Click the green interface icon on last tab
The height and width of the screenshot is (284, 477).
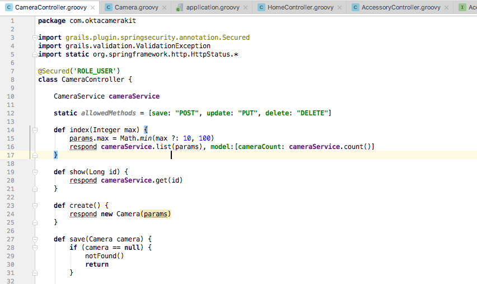pos(462,8)
